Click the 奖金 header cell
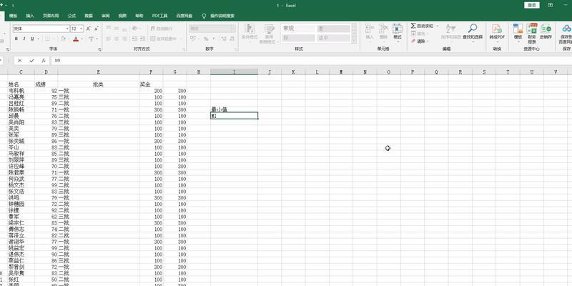The height and width of the screenshot is (286, 572). 152,84
